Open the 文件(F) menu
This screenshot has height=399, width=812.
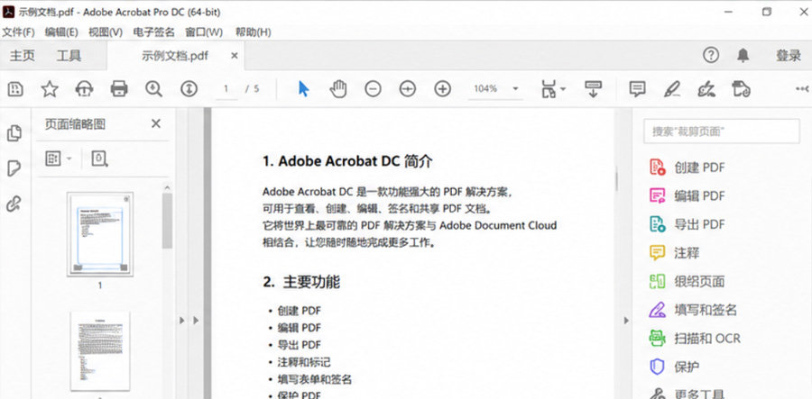coord(18,32)
